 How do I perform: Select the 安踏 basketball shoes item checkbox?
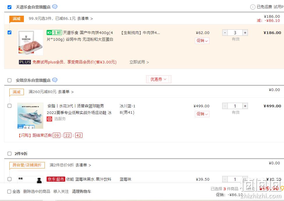pyautogui.click(x=9, y=106)
